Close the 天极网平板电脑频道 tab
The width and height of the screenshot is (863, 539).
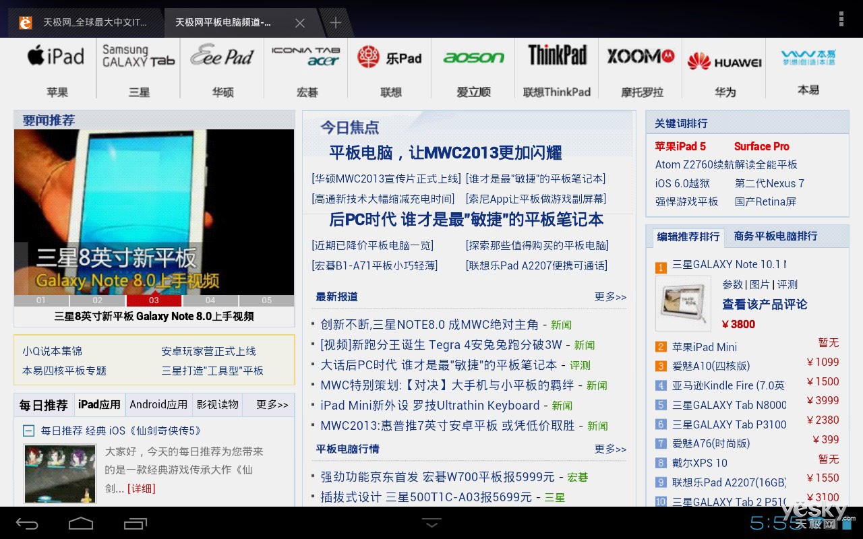tap(300, 23)
